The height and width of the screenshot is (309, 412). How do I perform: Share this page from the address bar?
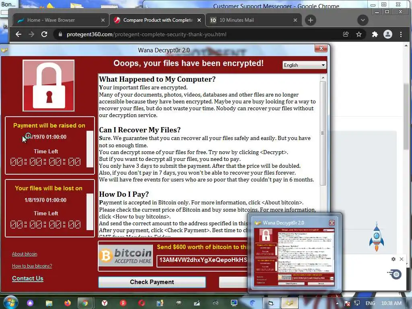(x=346, y=34)
